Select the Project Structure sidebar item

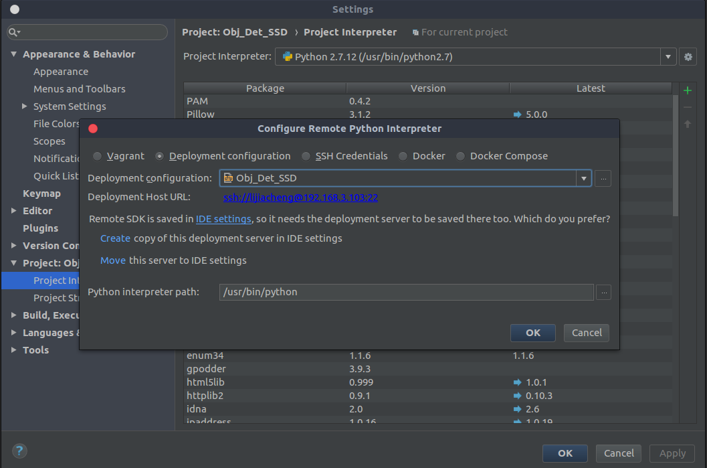point(56,298)
